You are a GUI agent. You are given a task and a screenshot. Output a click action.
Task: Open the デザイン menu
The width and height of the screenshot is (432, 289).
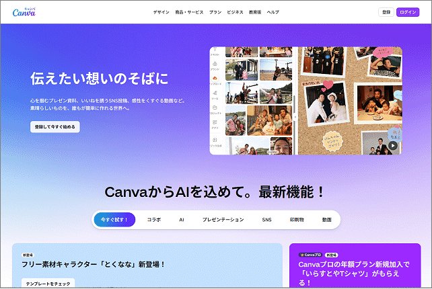[161, 12]
